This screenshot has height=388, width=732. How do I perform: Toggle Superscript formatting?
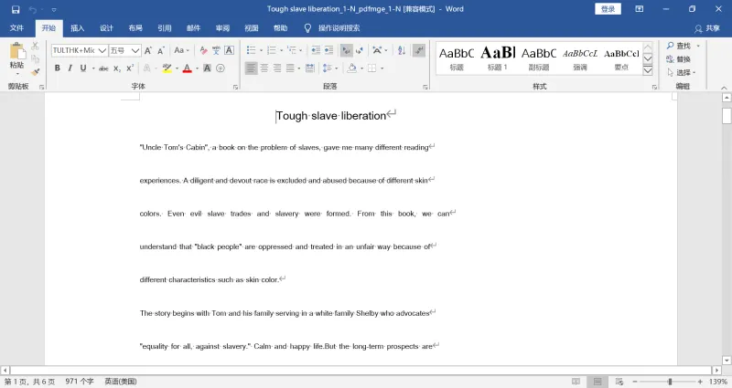coord(130,68)
